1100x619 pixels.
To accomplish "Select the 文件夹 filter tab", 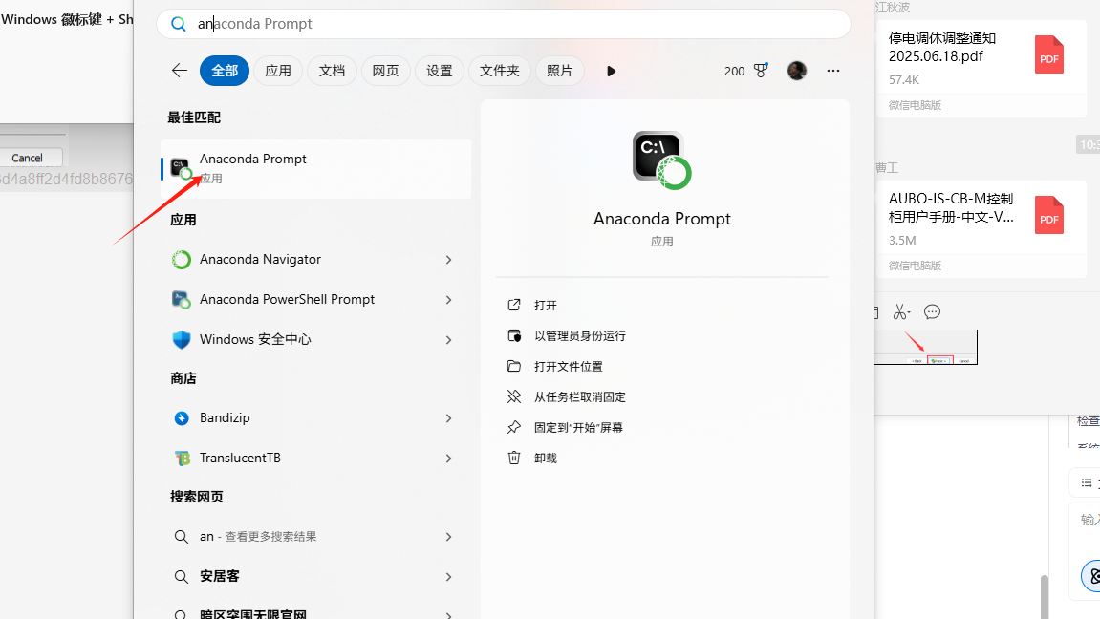I will click(500, 71).
